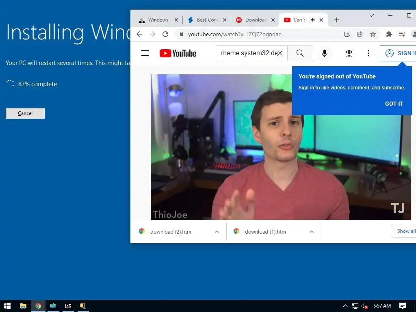Image resolution: width=416 pixels, height=312 pixels.
Task: Close the Best-Conv browser tab
Action: coord(224,20)
